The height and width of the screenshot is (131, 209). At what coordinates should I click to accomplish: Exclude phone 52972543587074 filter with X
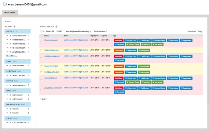point(10,123)
